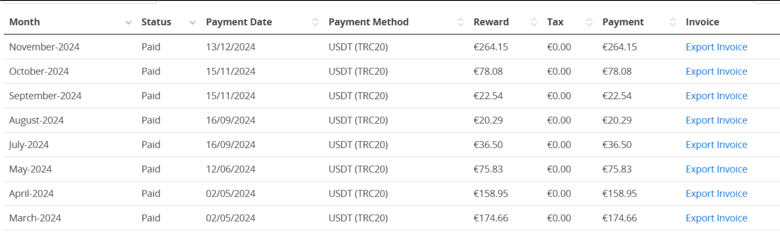Export invoice for August-2024
780x234 pixels.
tap(716, 120)
